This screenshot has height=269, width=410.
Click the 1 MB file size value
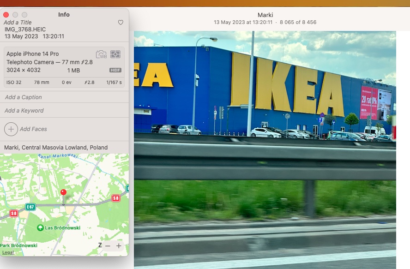click(73, 70)
